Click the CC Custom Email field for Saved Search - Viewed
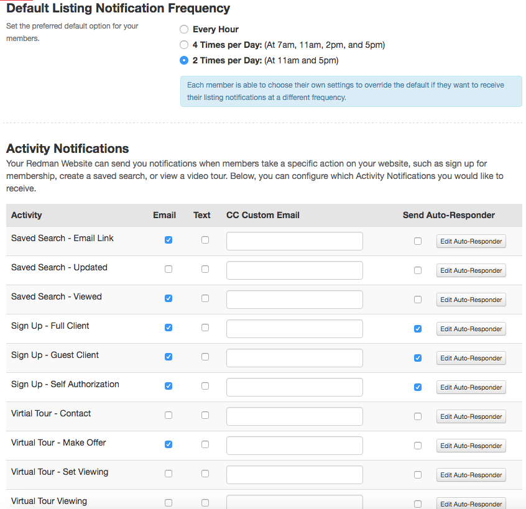The image size is (526, 509). click(294, 299)
